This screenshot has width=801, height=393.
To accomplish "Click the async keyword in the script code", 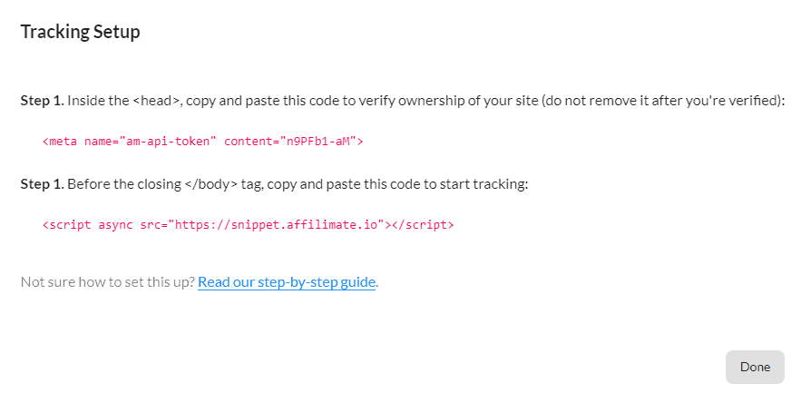I will (115, 224).
